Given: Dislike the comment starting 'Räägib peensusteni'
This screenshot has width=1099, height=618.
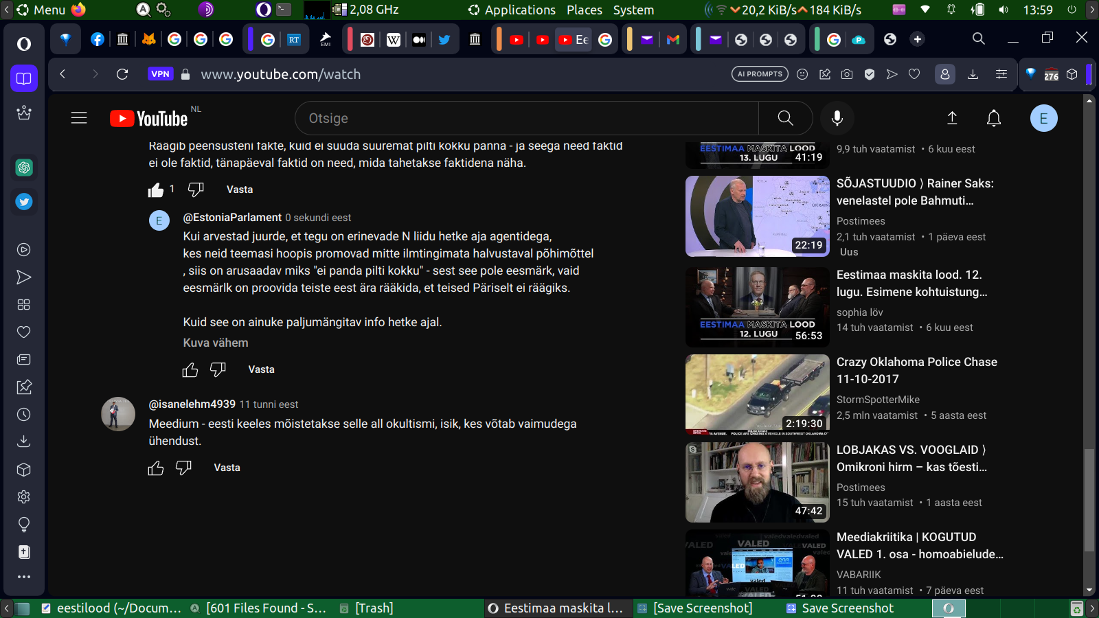Looking at the screenshot, I should [x=196, y=190].
